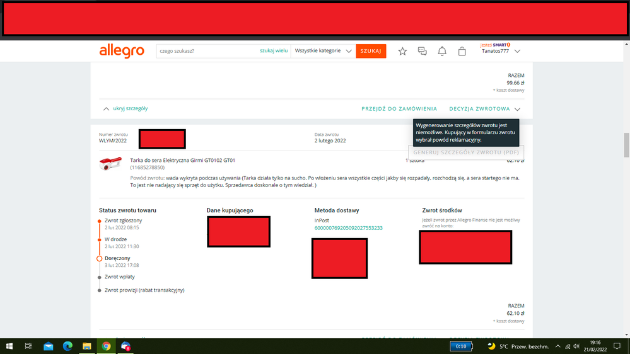
Task: Open the Action Center notifications icon
Action: point(617,346)
